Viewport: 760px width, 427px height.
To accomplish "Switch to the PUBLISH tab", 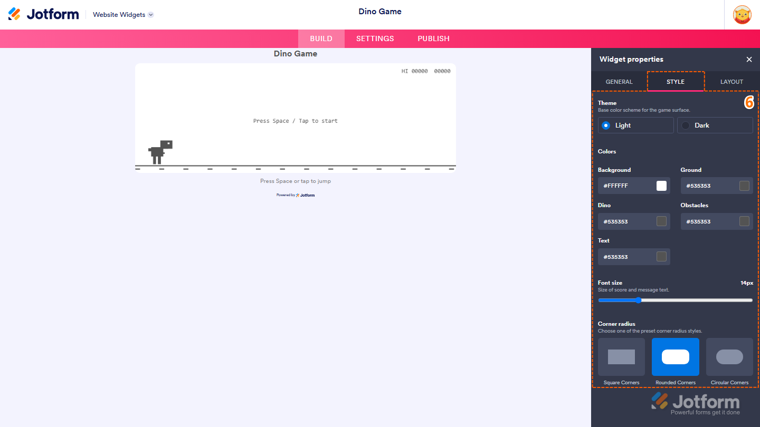I will [x=434, y=38].
